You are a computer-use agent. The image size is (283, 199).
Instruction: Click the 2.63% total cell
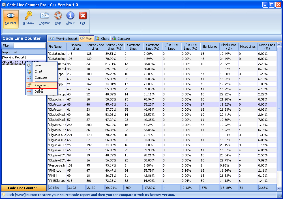click(267, 188)
